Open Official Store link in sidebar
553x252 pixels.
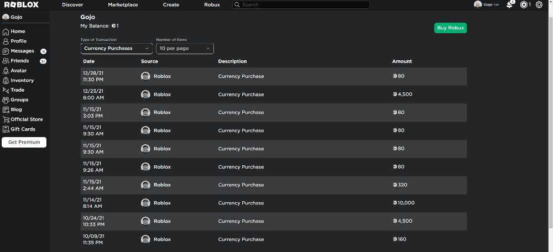click(x=27, y=119)
